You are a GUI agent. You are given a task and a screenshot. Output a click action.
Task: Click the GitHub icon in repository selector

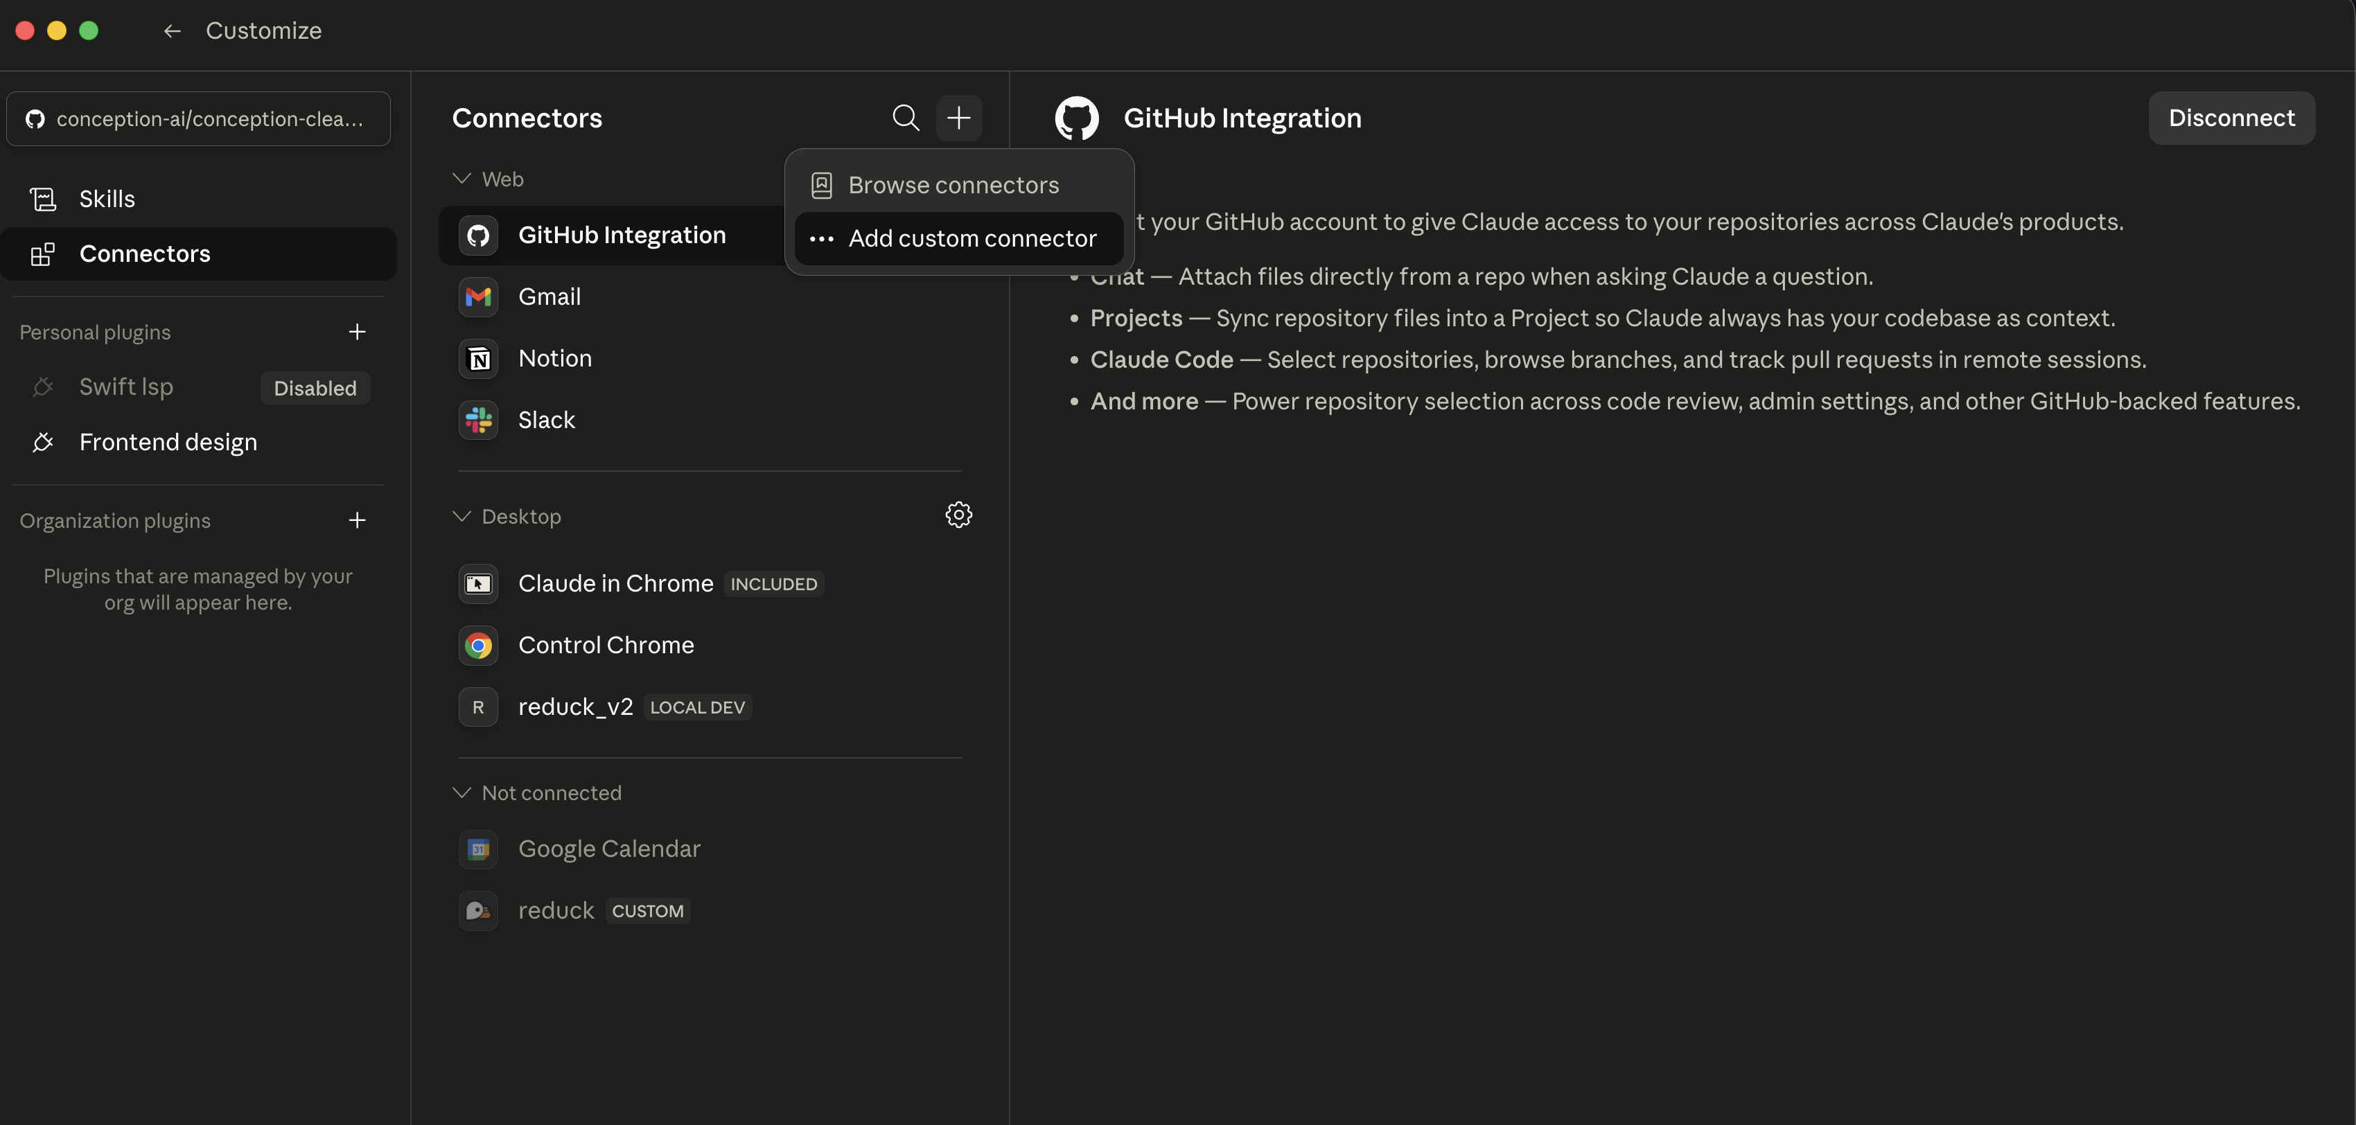(35, 119)
